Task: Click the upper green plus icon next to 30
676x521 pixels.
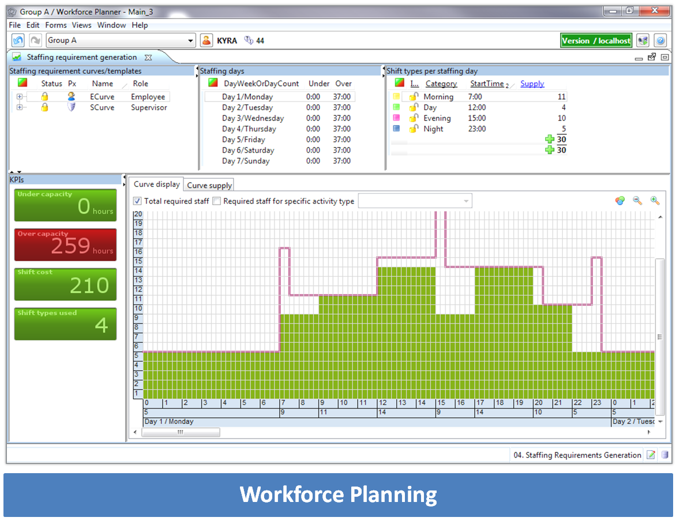Action: pos(550,139)
